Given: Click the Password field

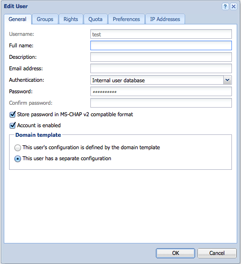Looking at the screenshot, I should (161, 91).
